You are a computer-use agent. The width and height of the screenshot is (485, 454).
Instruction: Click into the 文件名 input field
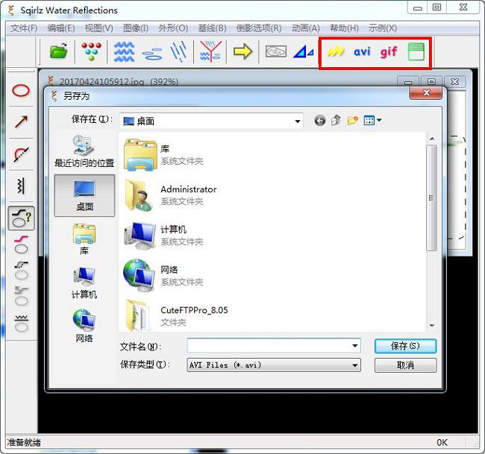[x=273, y=345]
